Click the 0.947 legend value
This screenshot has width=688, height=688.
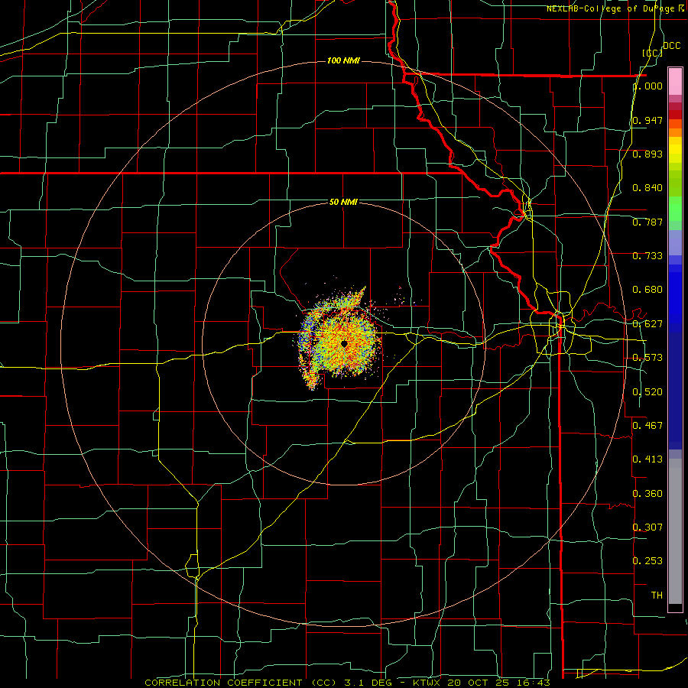click(x=647, y=120)
